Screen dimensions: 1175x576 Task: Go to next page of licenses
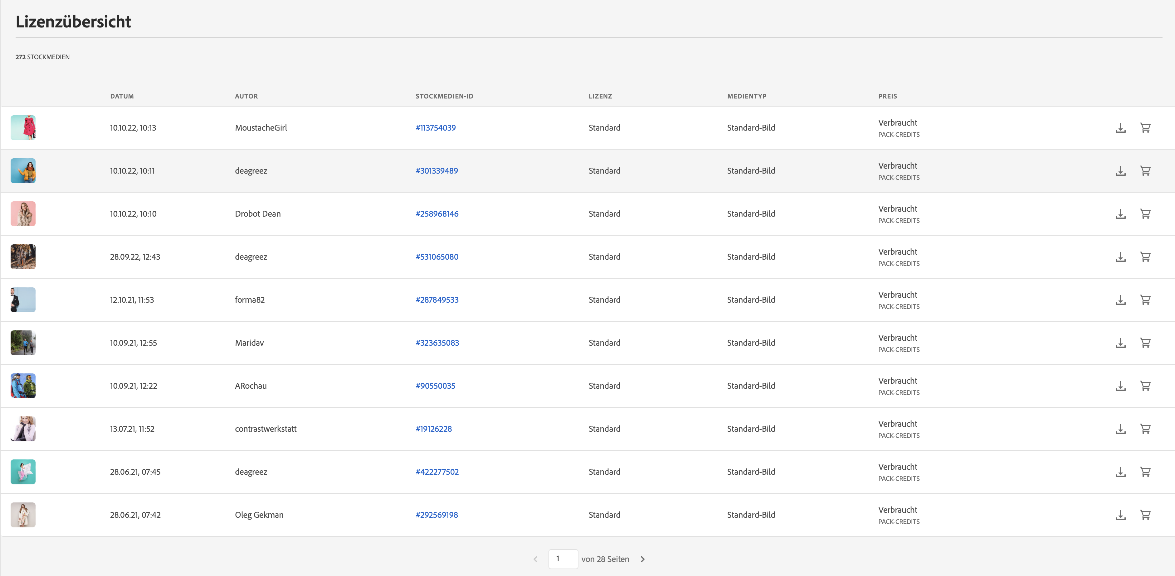tap(642, 559)
